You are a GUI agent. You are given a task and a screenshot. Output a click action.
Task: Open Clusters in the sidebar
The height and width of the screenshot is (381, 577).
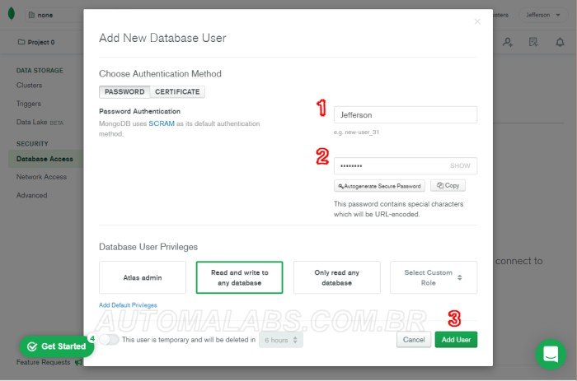[x=29, y=86]
